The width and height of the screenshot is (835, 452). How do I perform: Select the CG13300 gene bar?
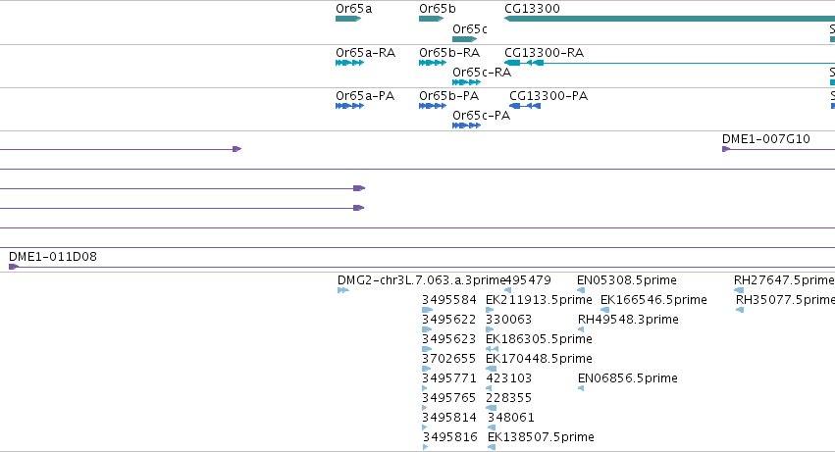(669, 19)
